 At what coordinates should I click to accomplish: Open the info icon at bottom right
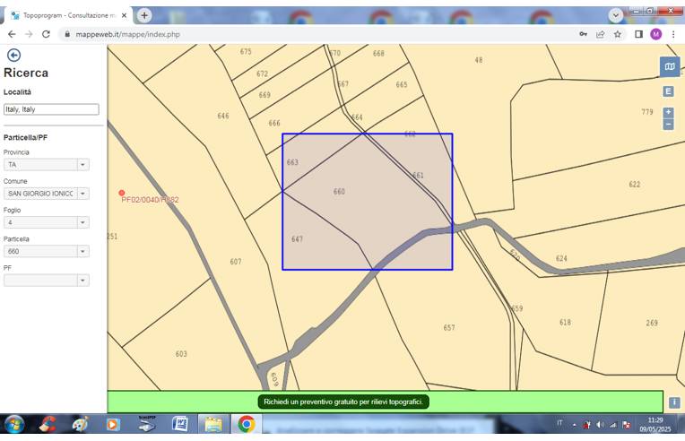[674, 402]
